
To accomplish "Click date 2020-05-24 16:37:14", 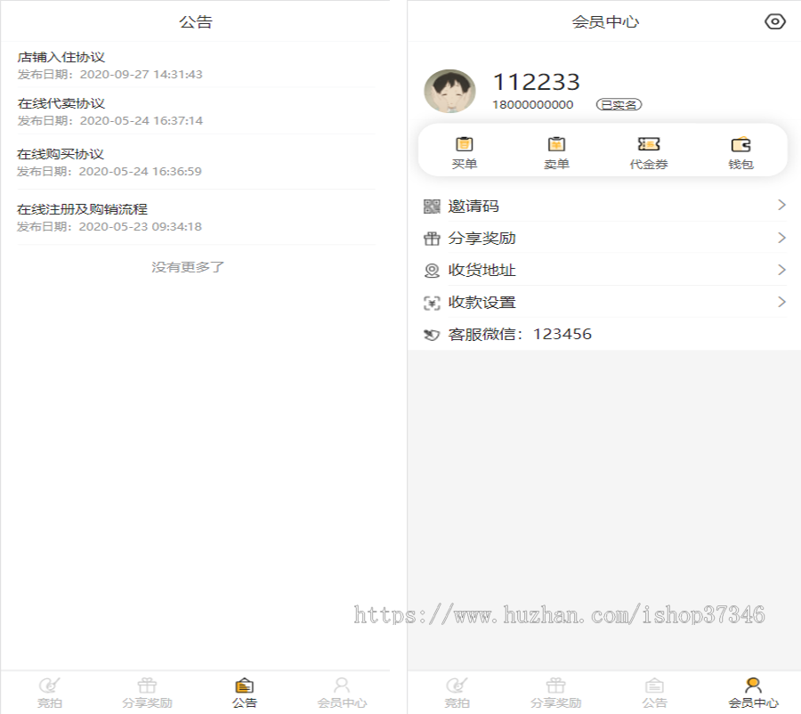I will click(141, 120).
